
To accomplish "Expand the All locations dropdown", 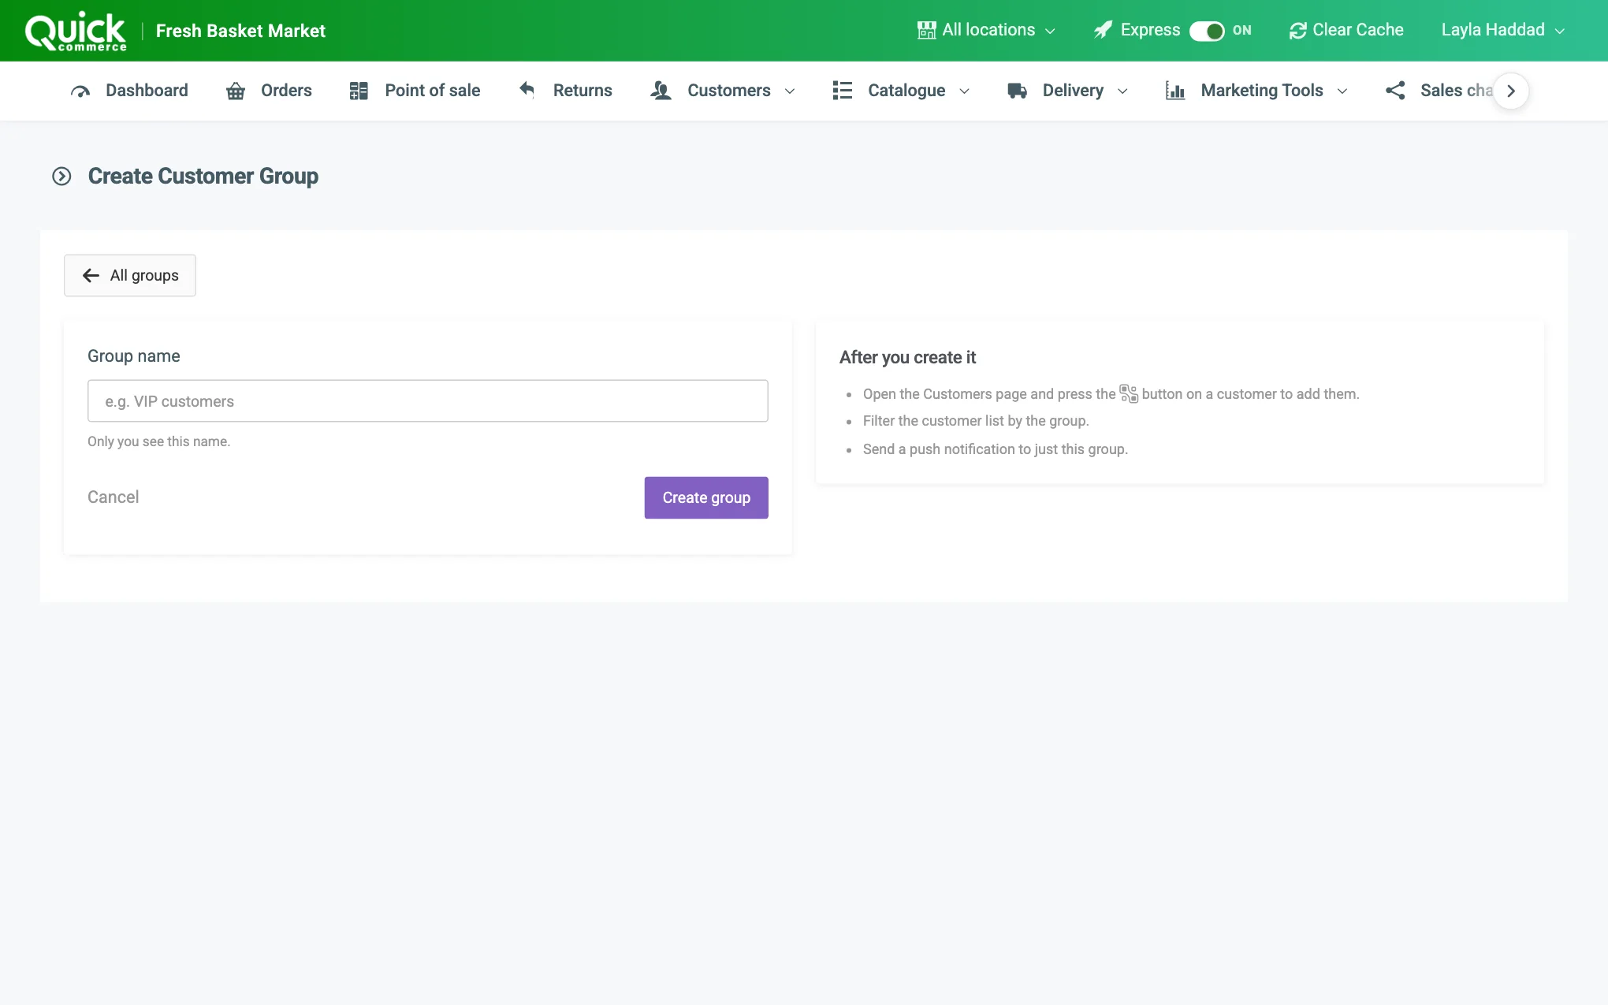I will [987, 30].
